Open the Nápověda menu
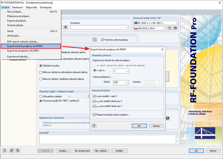 point(31,7)
